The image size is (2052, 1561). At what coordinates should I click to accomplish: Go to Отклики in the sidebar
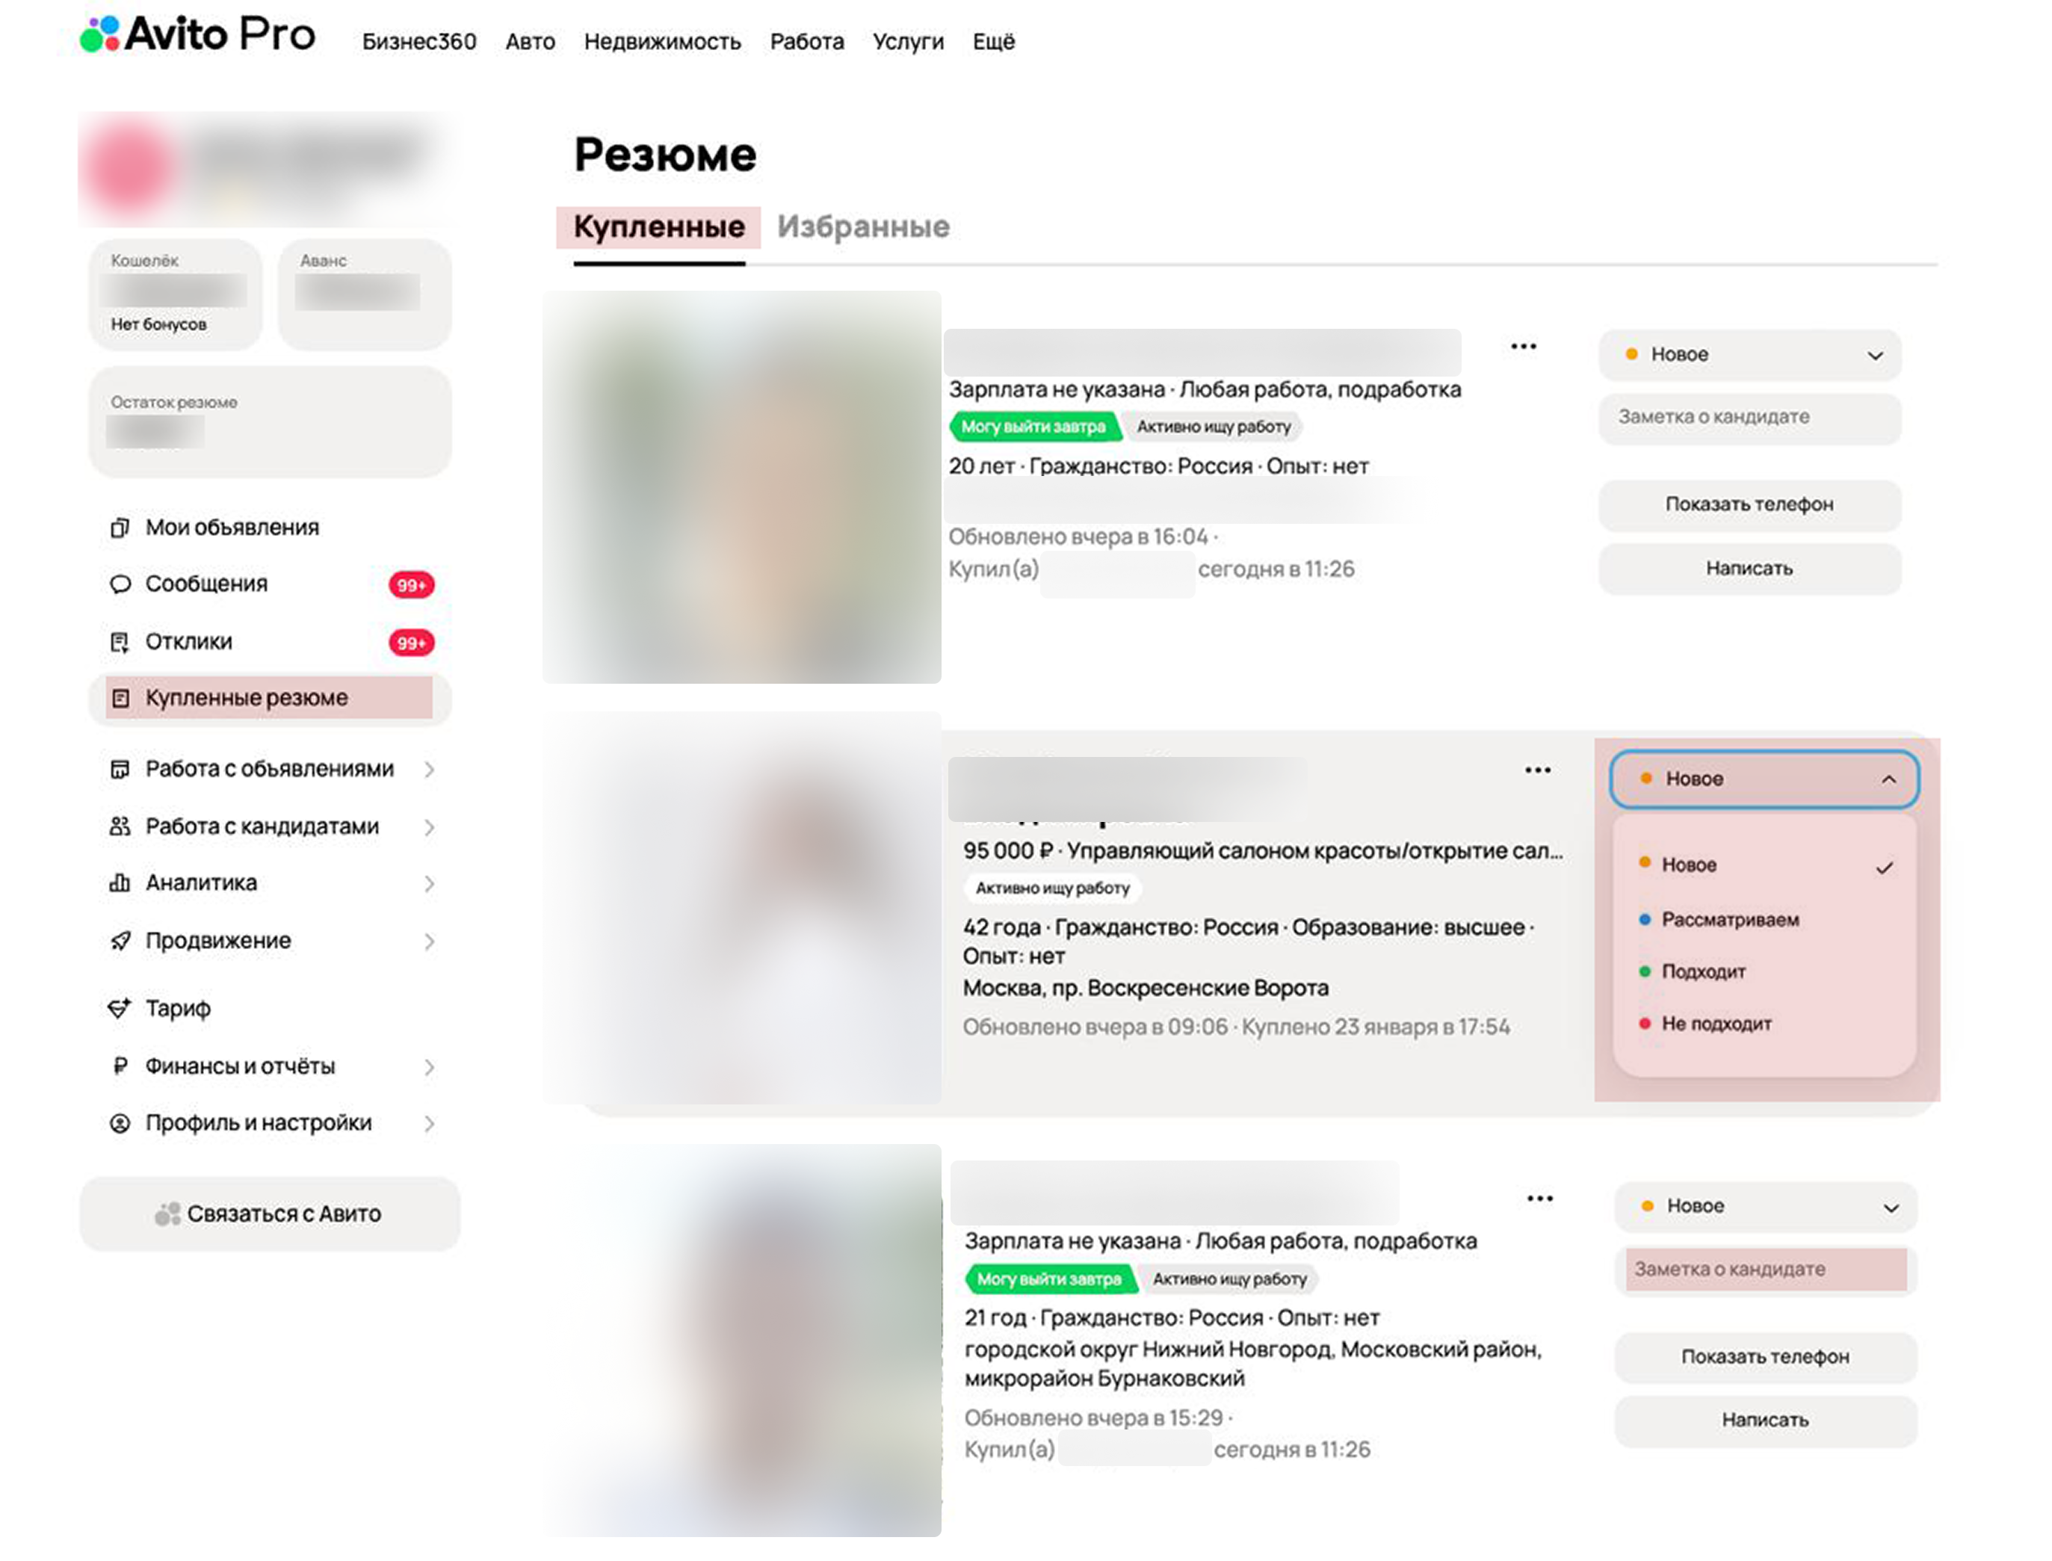(x=188, y=642)
